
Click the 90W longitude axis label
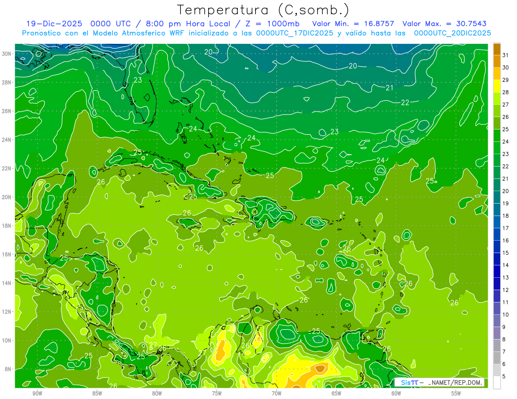(37, 393)
